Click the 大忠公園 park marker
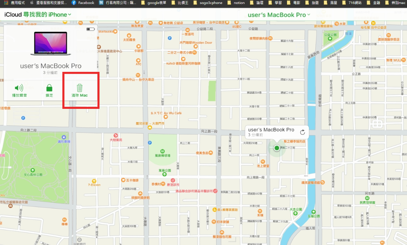The image size is (407, 245). pyautogui.click(x=295, y=213)
